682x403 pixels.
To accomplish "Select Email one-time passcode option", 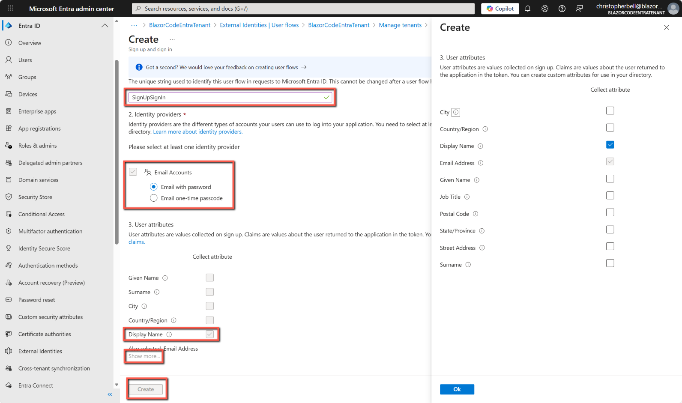I will 154,198.
